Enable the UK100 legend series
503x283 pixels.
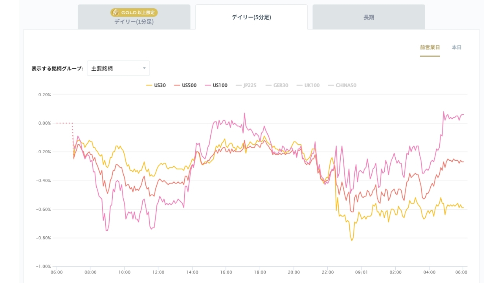[308, 85]
